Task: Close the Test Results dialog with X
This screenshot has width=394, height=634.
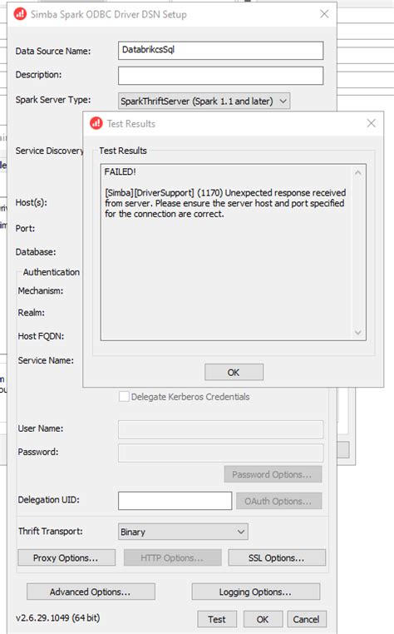Action: click(371, 123)
